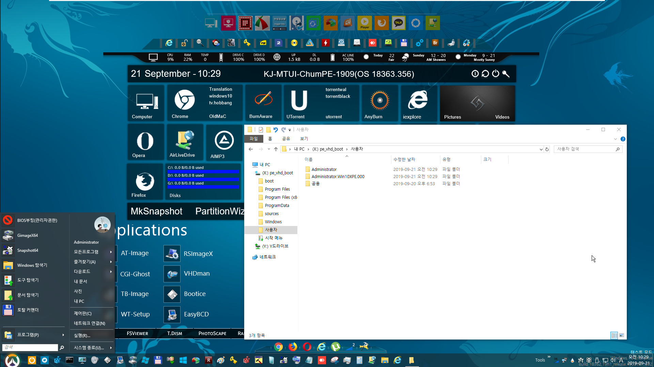
Task: Open FSViewer from the bottom launcher bar
Action: pos(137,333)
